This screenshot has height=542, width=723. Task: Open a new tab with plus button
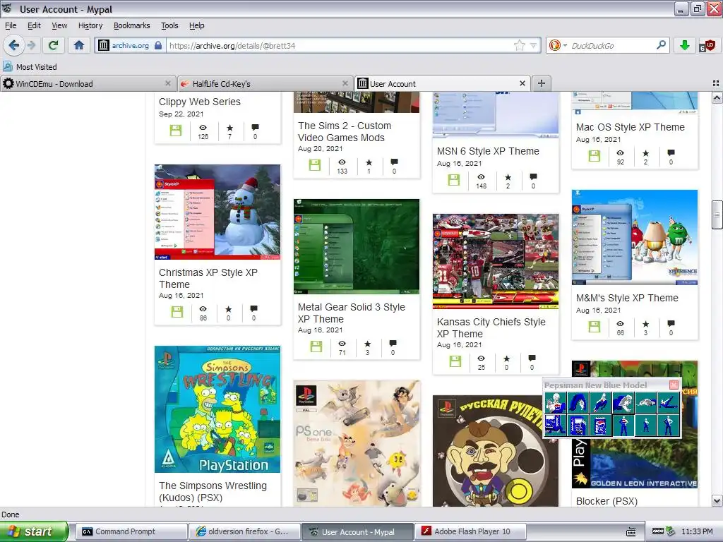(542, 83)
